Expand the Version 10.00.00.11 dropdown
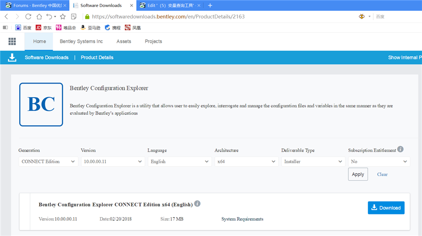Image resolution: width=422 pixels, height=236 pixels. (113, 161)
